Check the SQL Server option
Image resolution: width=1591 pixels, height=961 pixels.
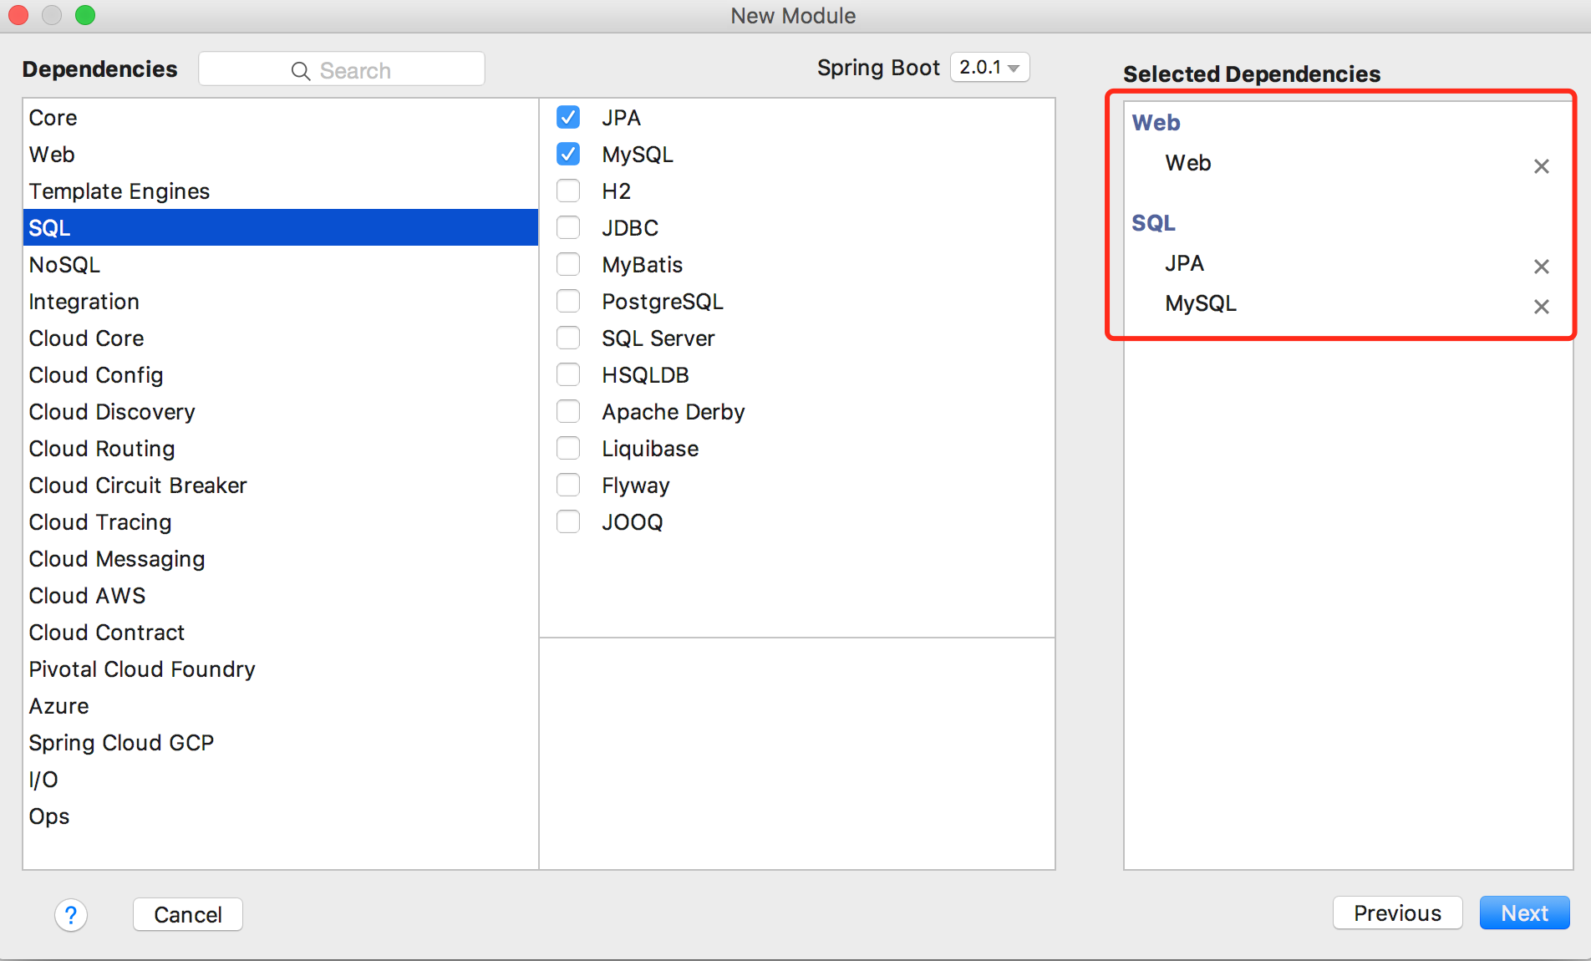[x=568, y=338]
